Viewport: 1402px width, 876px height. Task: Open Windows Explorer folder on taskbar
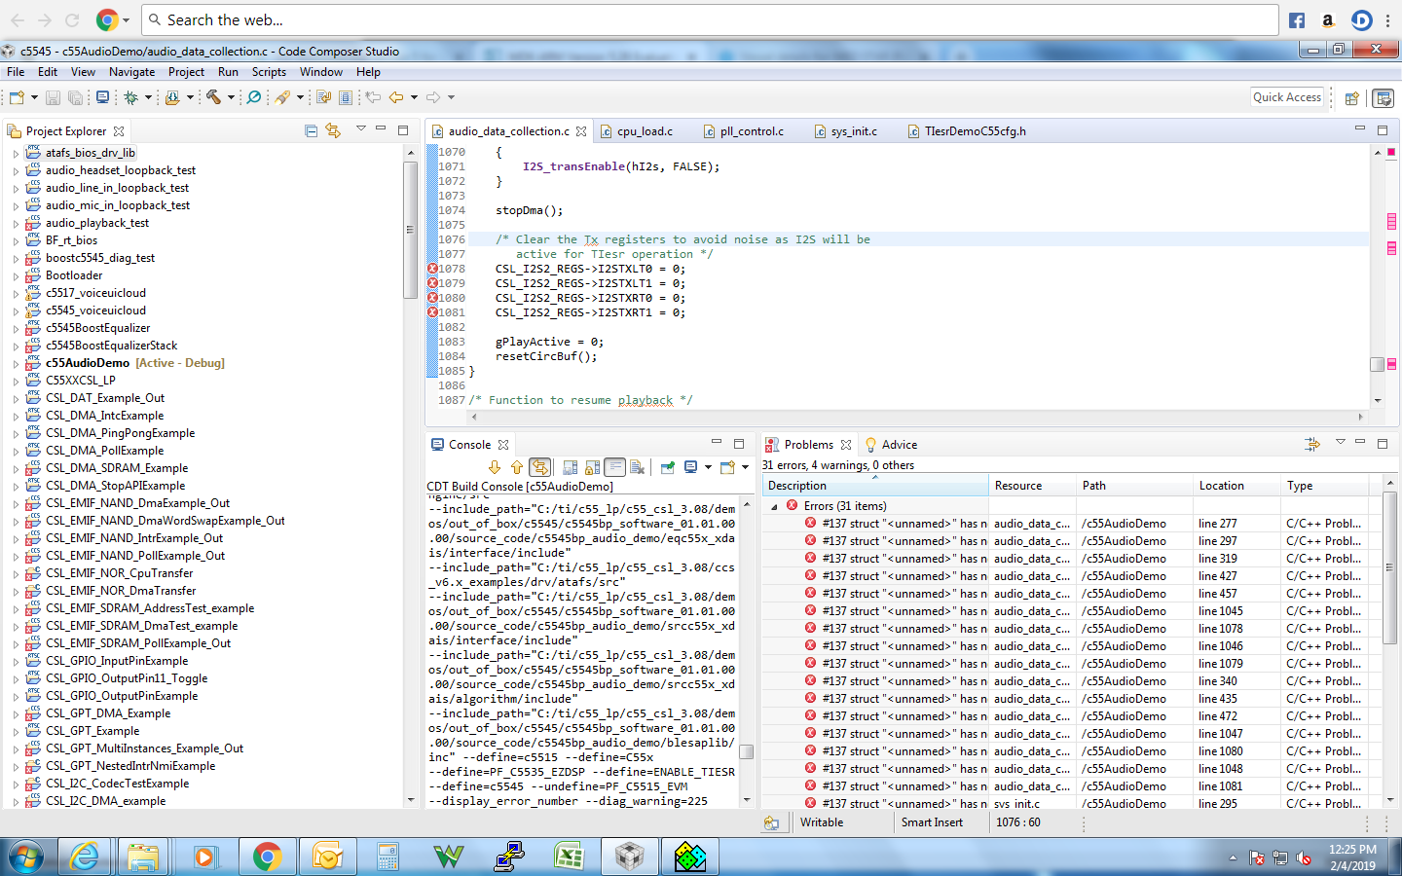pyautogui.click(x=142, y=857)
